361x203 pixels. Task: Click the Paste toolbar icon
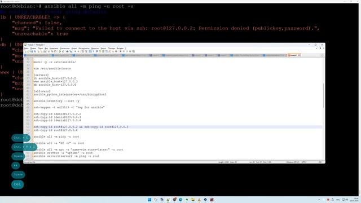click(55, 51)
